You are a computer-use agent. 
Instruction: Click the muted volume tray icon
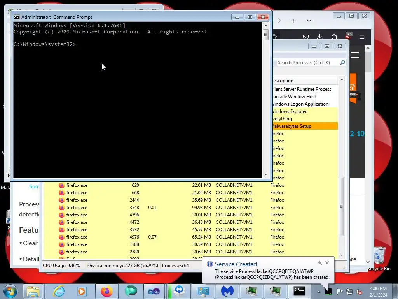click(x=359, y=292)
